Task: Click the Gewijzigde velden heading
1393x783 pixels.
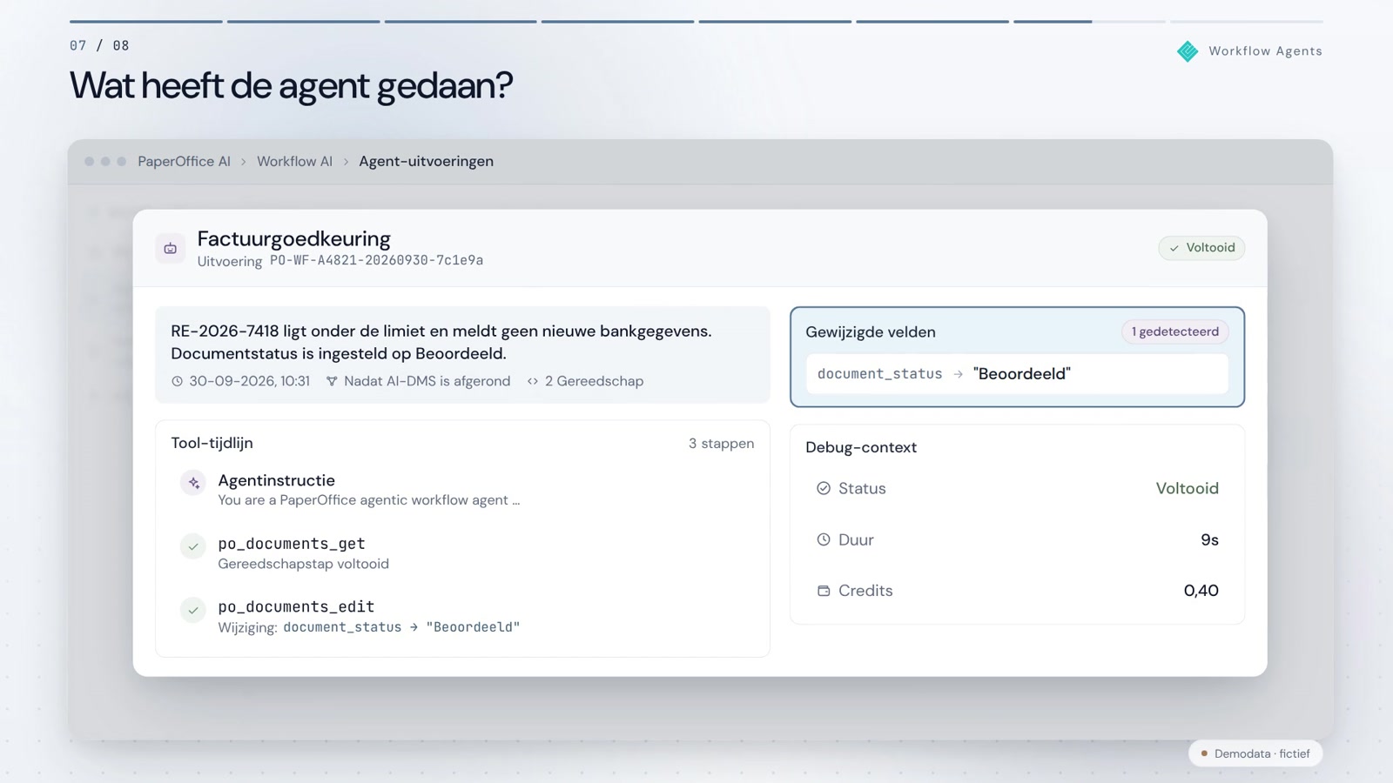Action: coord(871,332)
